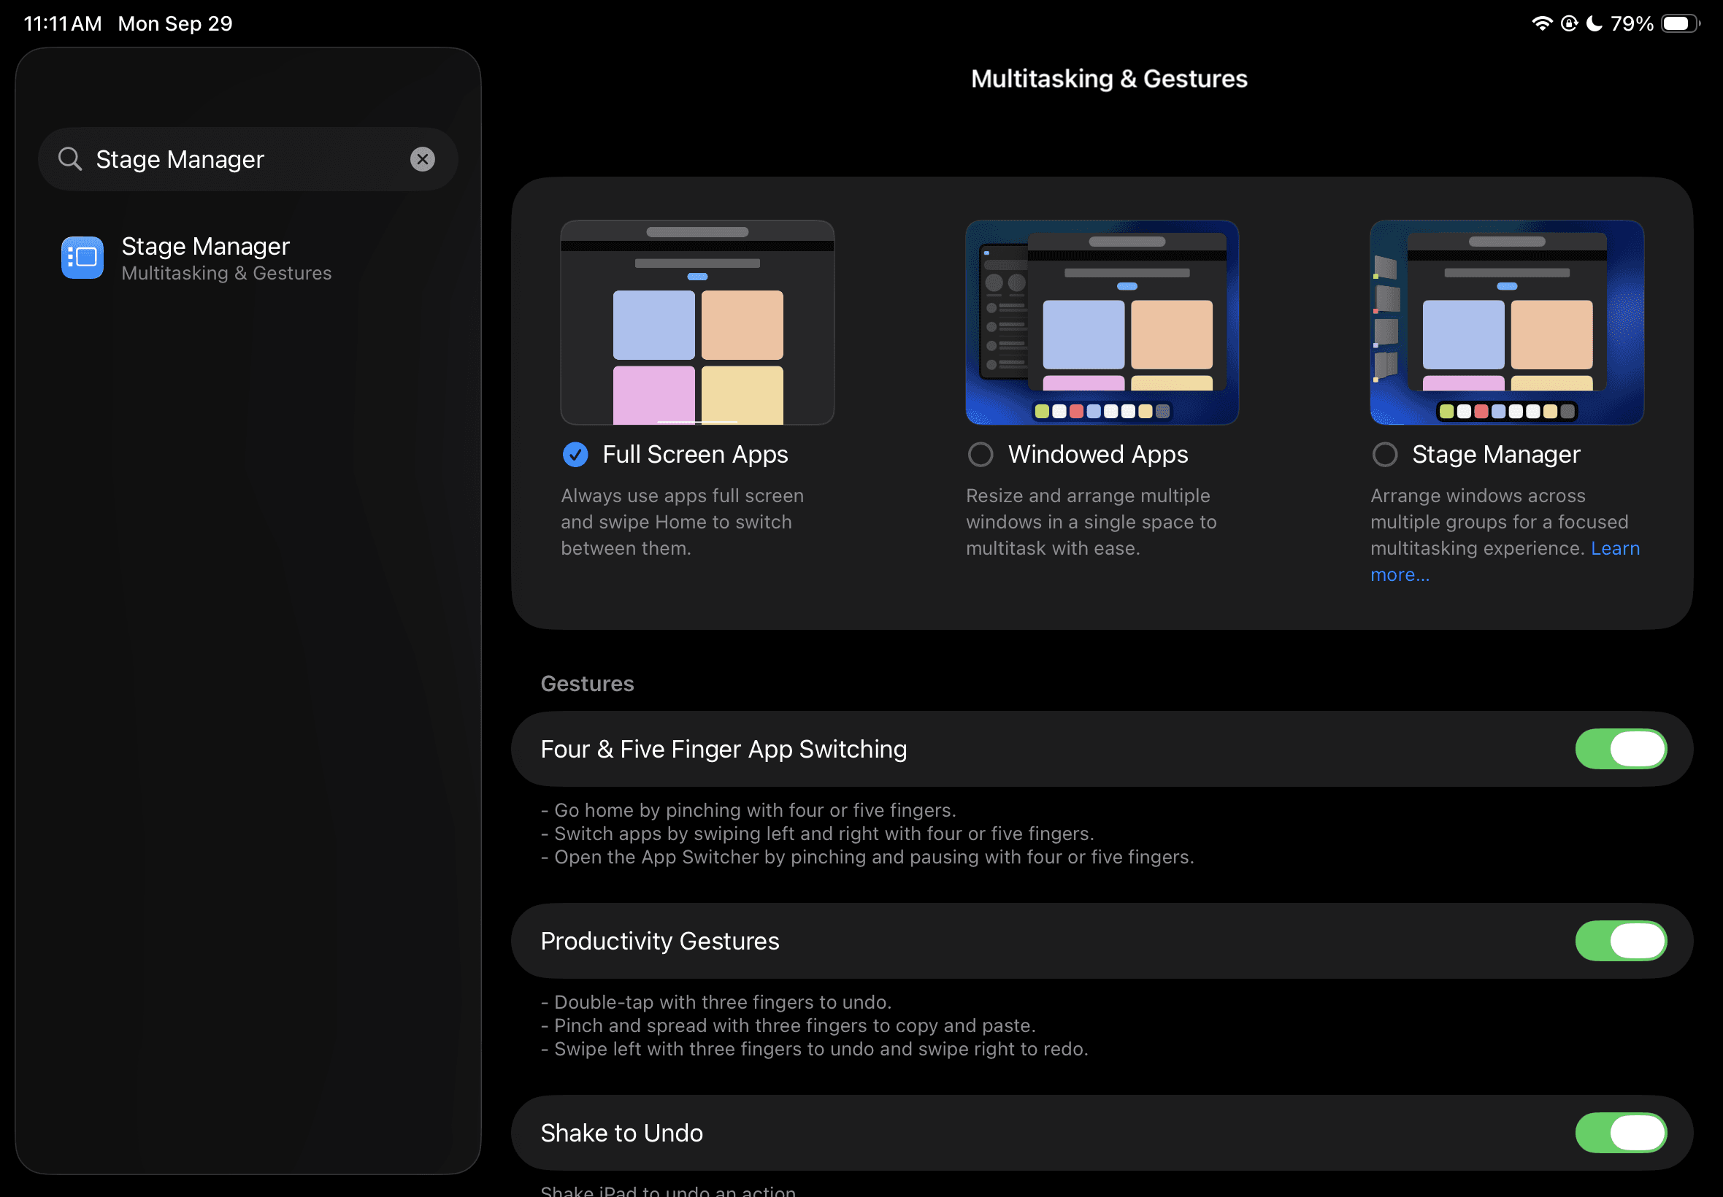Click the Windowed Apps preview thumbnail
Viewport: 1723px width, 1197px height.
coord(1101,323)
